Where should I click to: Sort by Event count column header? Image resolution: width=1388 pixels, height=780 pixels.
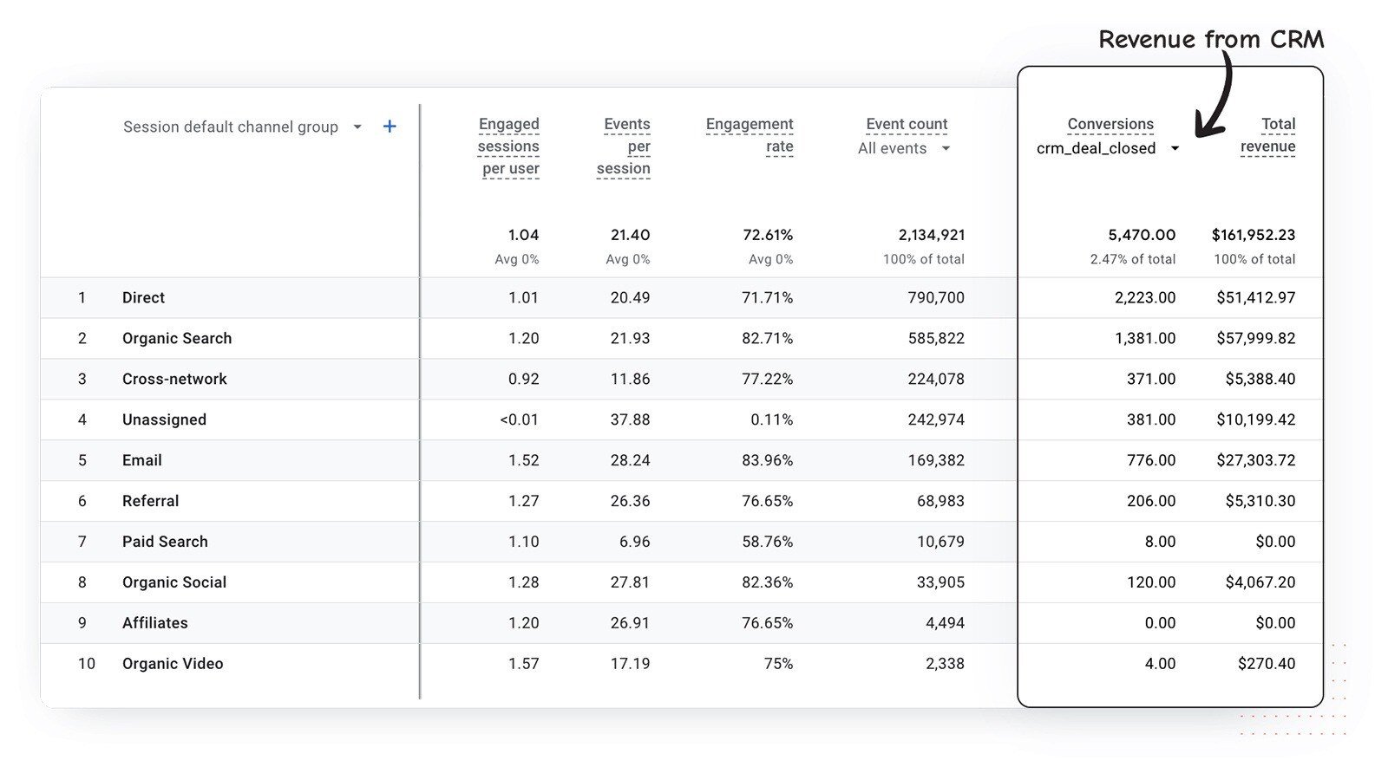(907, 124)
